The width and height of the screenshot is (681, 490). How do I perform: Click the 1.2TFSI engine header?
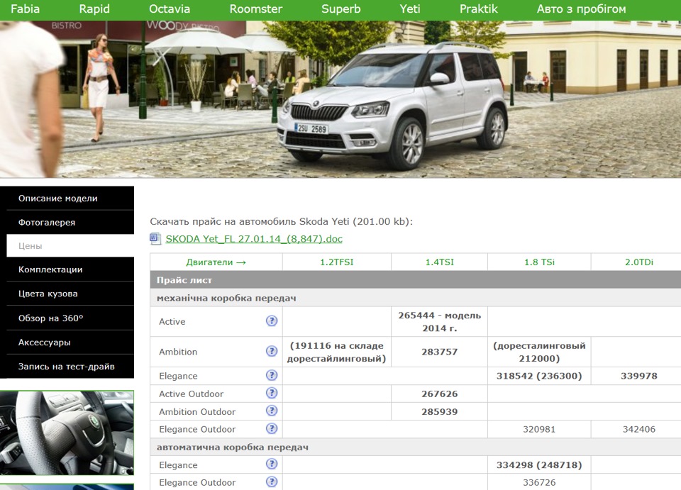(x=336, y=262)
